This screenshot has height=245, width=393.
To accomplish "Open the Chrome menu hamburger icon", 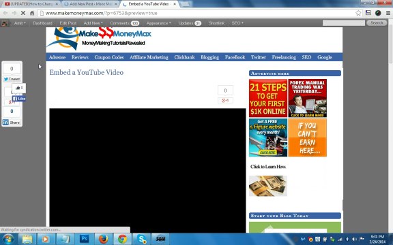I will click(x=388, y=13).
